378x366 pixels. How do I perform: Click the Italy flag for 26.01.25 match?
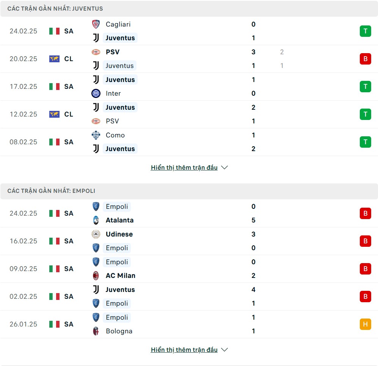point(54,324)
